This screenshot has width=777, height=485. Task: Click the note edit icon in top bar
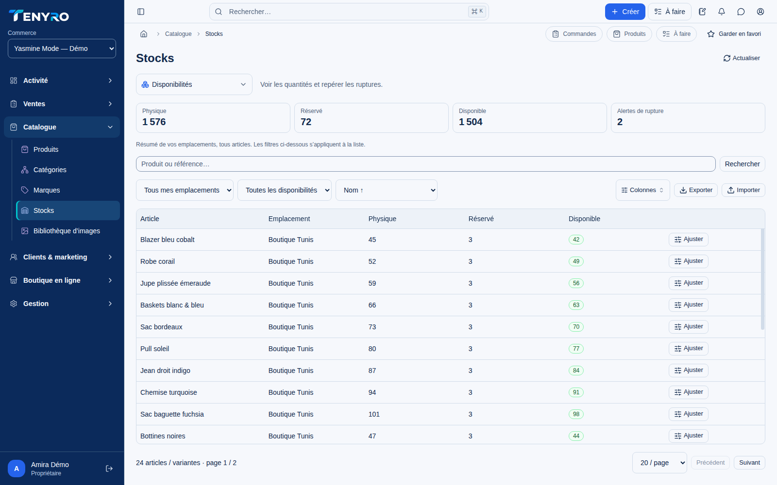click(702, 12)
